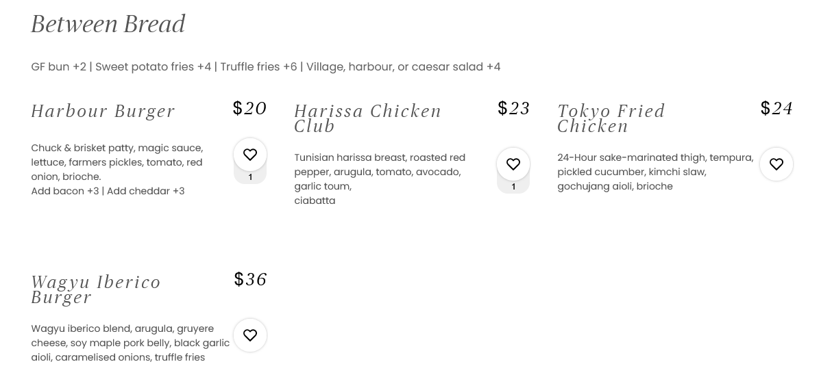Favorite the Harbour Burger with the heart icon
This screenshot has width=832, height=377.
click(250, 155)
